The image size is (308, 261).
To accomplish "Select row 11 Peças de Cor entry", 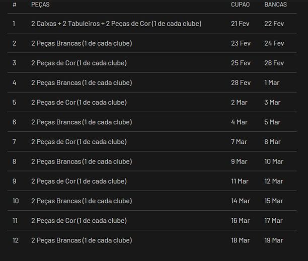I will (x=152, y=220).
